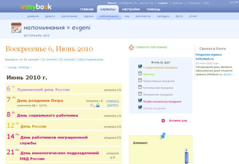Click the lifebuoy help icon
This screenshot has height=164, width=239.
[131, 47]
